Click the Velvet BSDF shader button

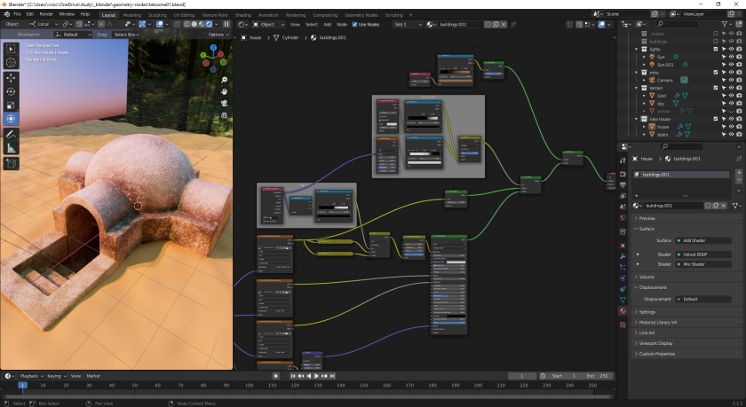coord(703,254)
